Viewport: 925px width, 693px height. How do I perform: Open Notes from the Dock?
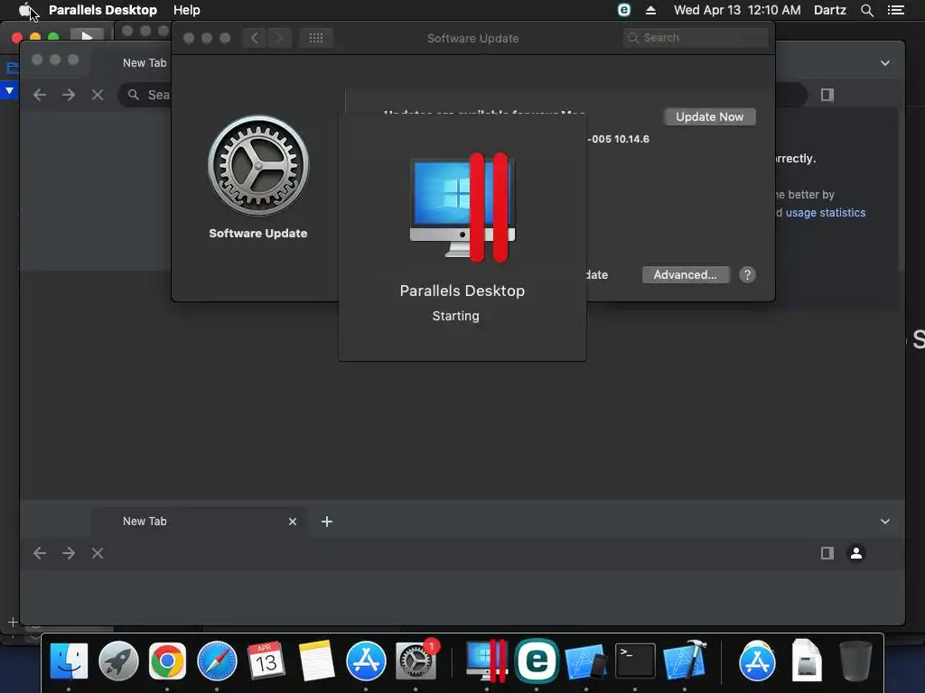[316, 661]
